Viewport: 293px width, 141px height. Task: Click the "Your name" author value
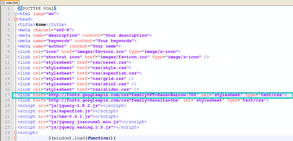(104, 46)
